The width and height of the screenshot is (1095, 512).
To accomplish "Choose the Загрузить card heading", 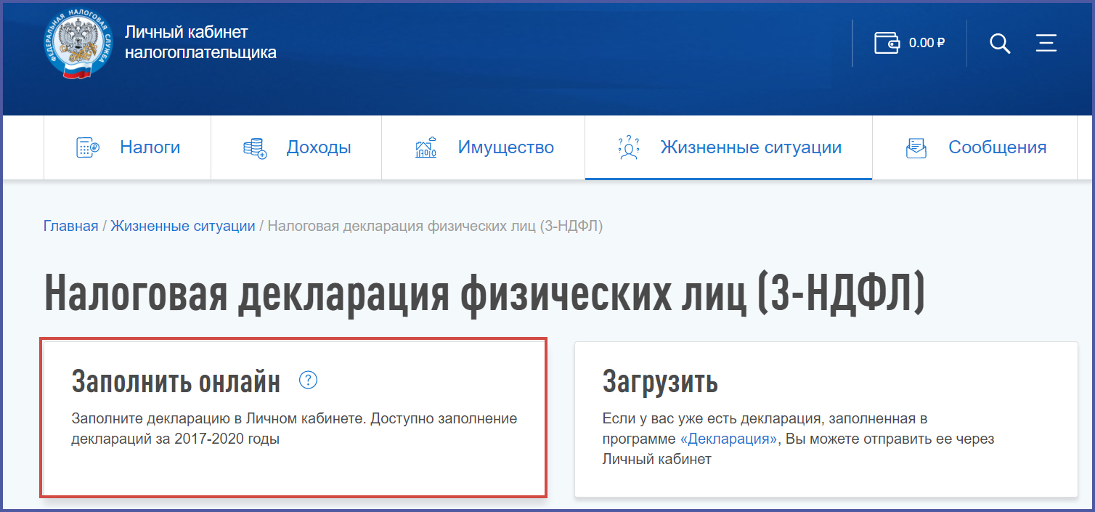I will (x=660, y=382).
